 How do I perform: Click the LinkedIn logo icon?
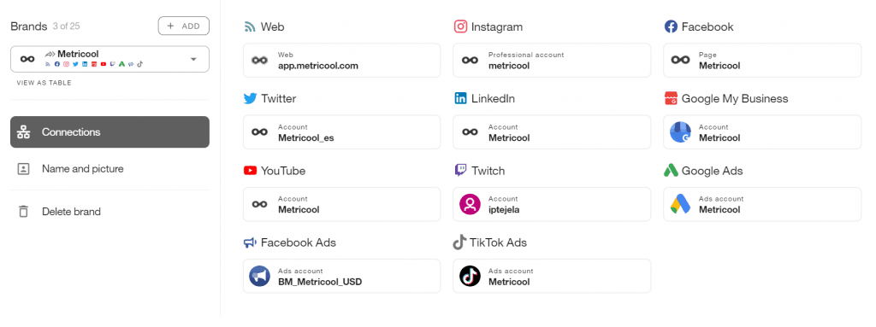[460, 99]
